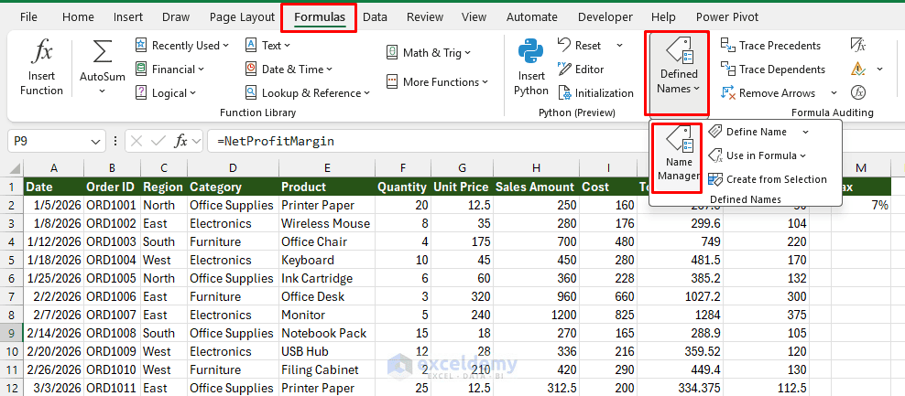The image size is (905, 396).
Task: Click Define Name option
Action: pos(748,132)
